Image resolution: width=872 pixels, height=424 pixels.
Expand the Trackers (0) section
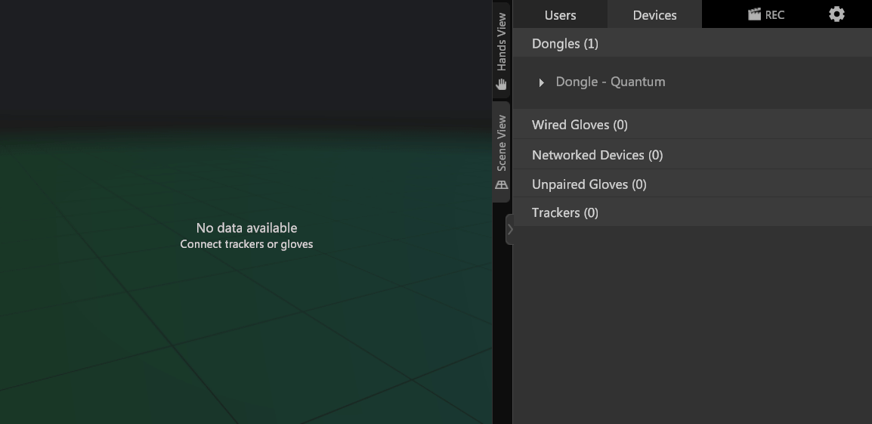point(564,213)
